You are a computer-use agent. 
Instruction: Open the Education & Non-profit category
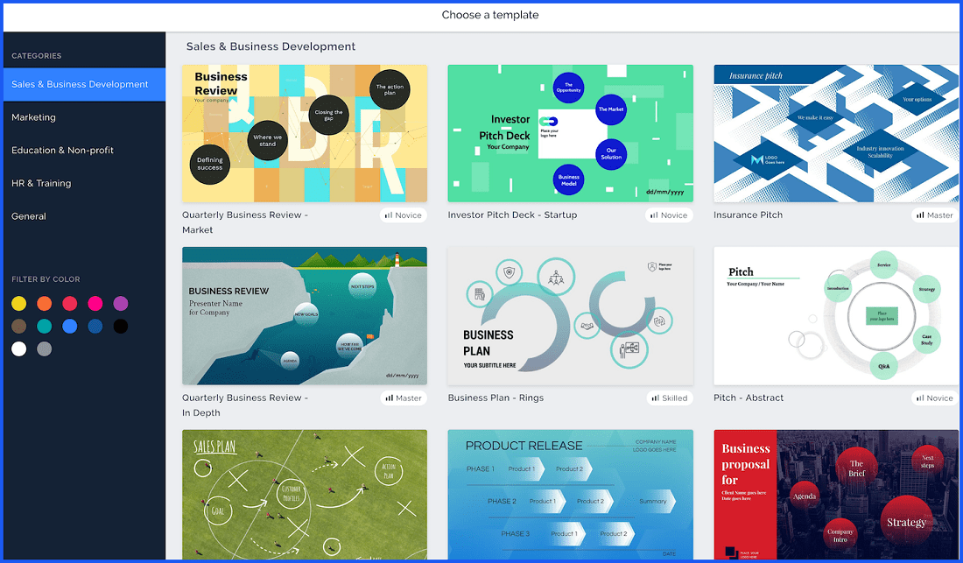(61, 150)
